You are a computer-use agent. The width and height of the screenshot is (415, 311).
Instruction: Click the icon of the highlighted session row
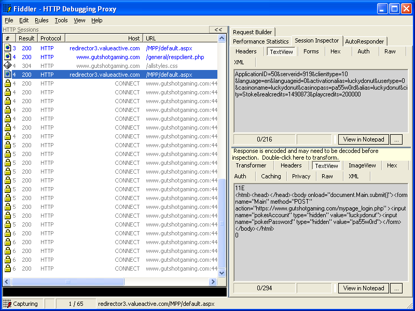point(8,75)
